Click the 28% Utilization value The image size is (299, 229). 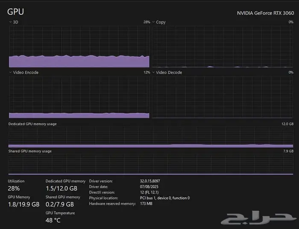tap(14, 188)
